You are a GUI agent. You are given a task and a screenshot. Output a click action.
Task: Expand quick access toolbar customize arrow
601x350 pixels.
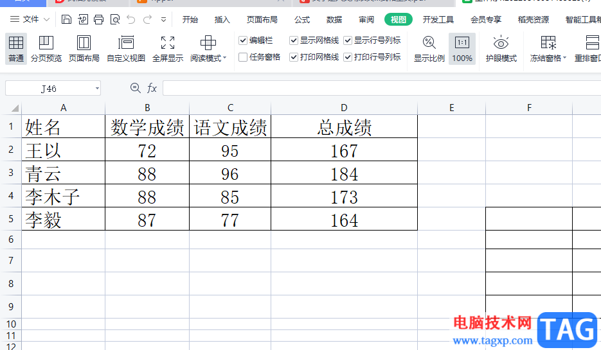pyautogui.click(x=164, y=19)
